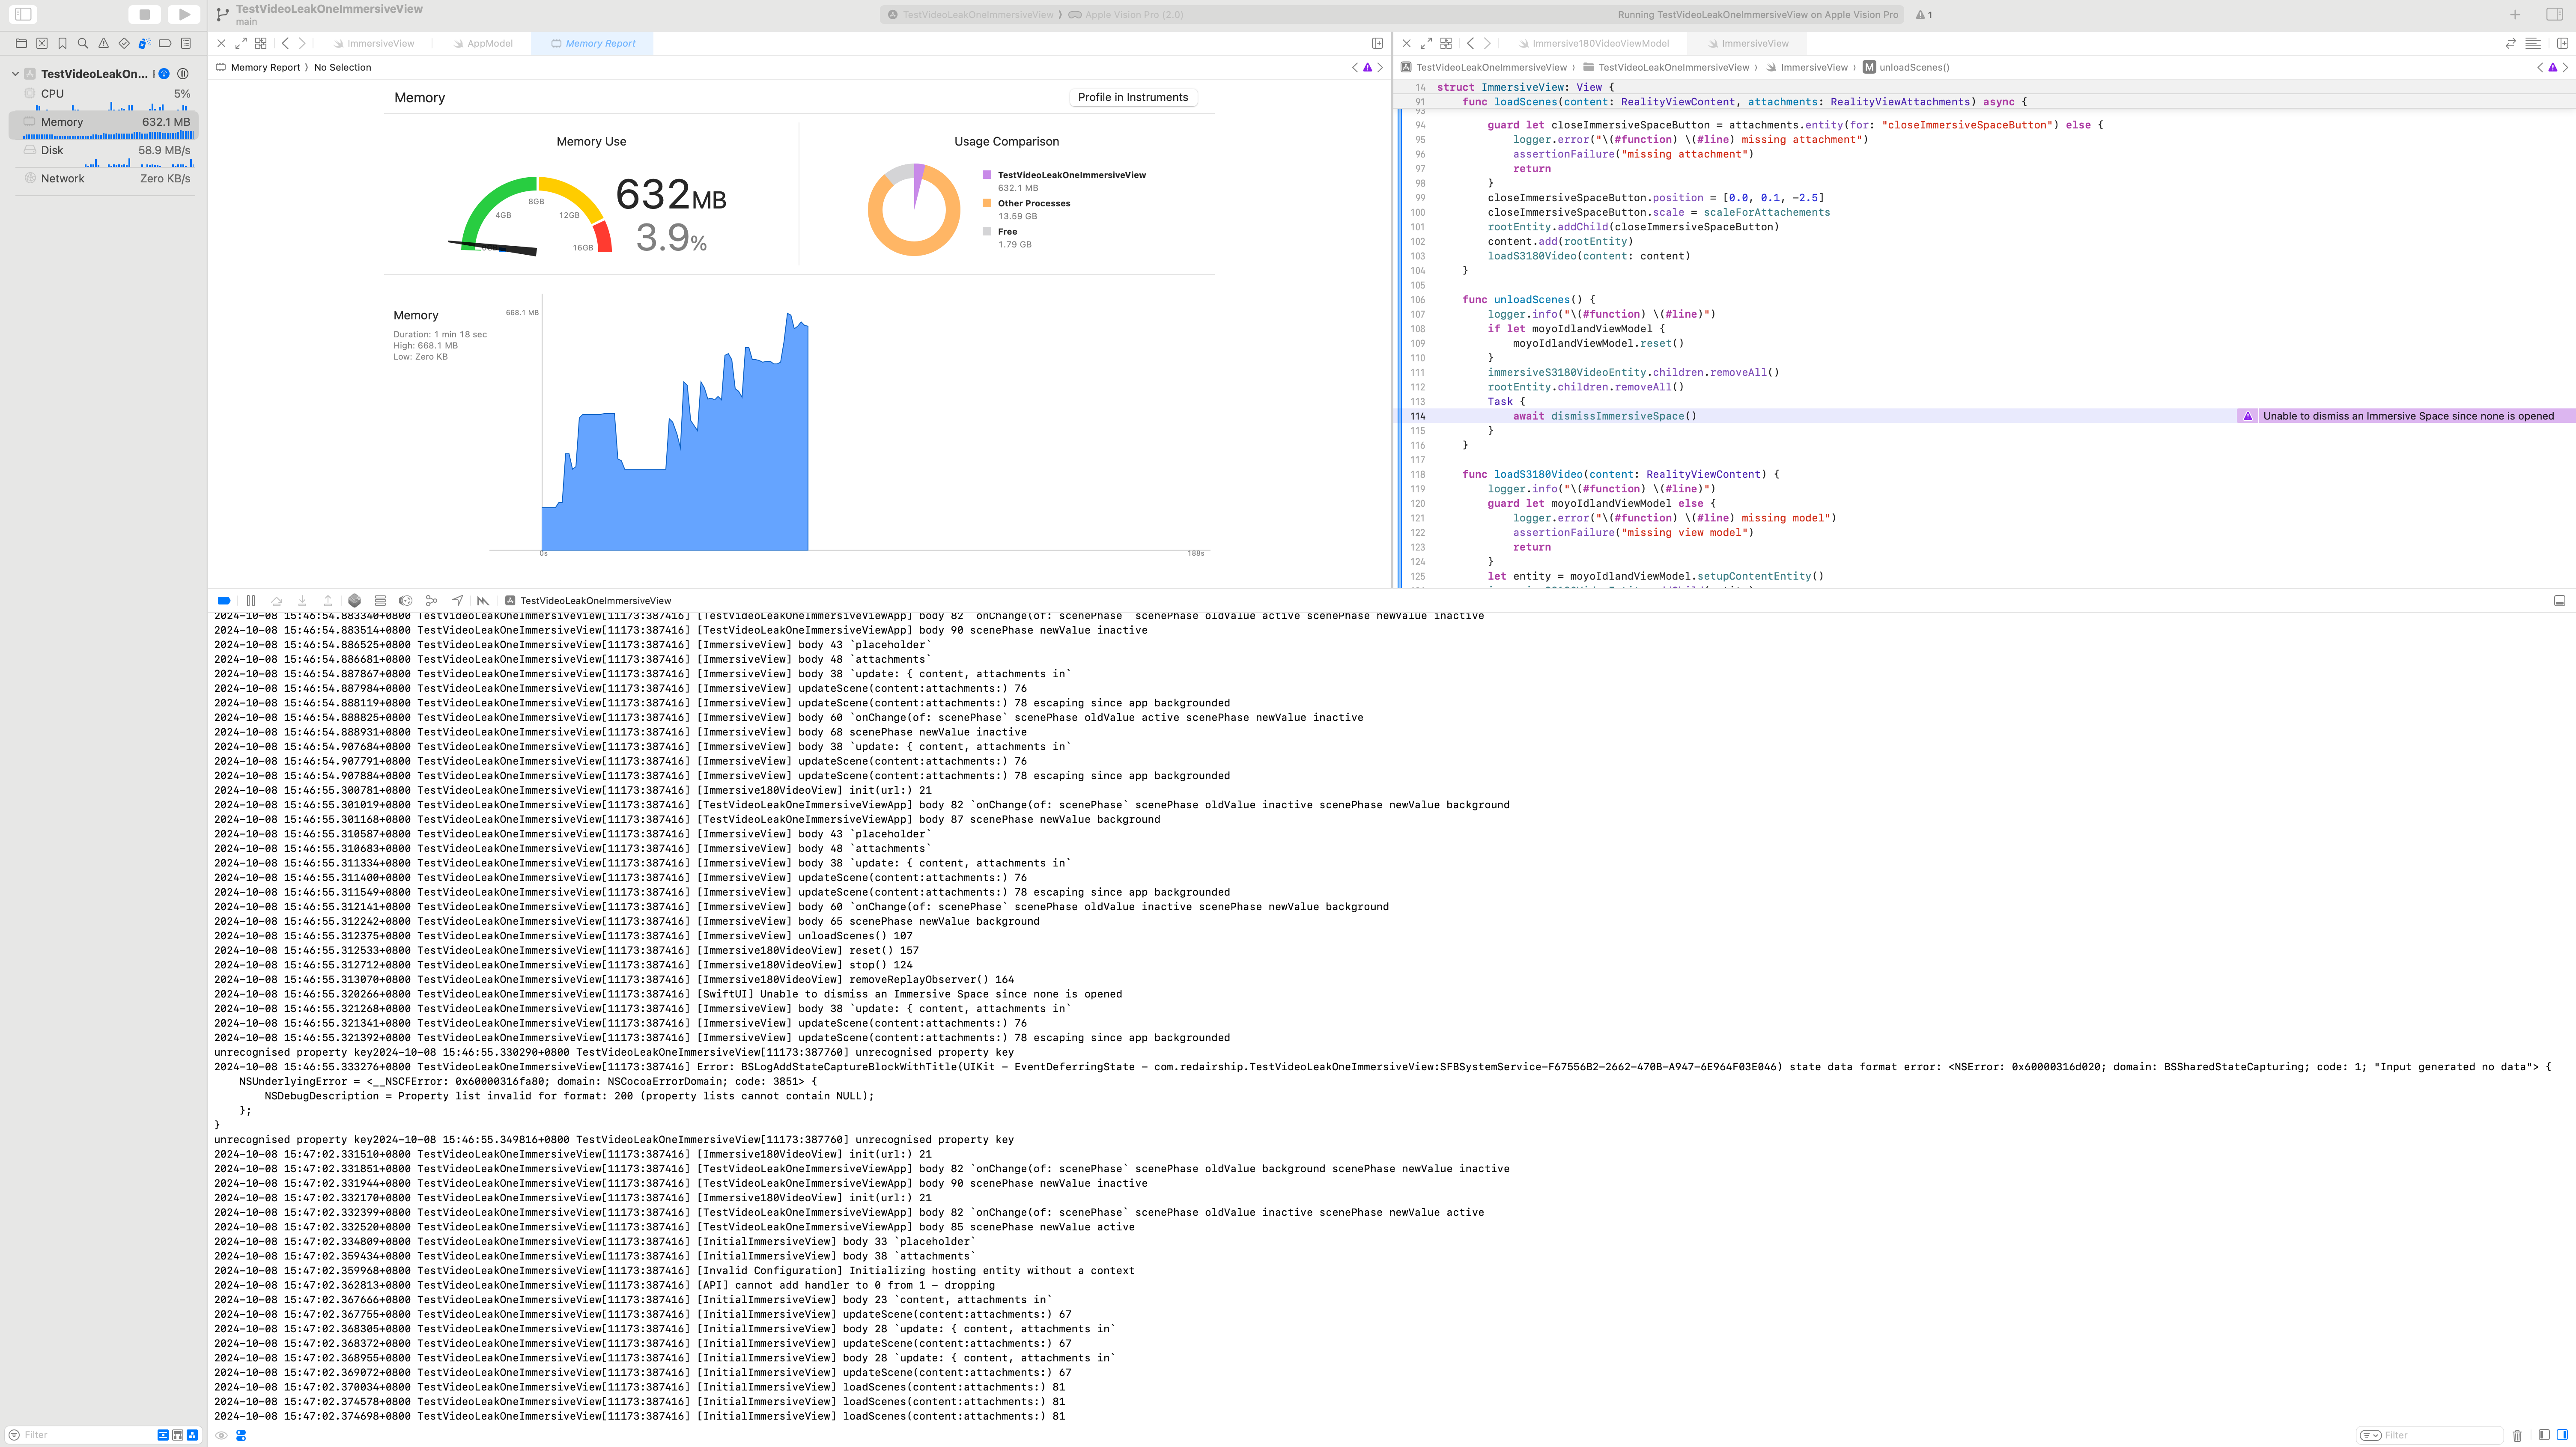The height and width of the screenshot is (1447, 2576).
Task: Toggle breakpoints activation in debug bar
Action: point(224,601)
